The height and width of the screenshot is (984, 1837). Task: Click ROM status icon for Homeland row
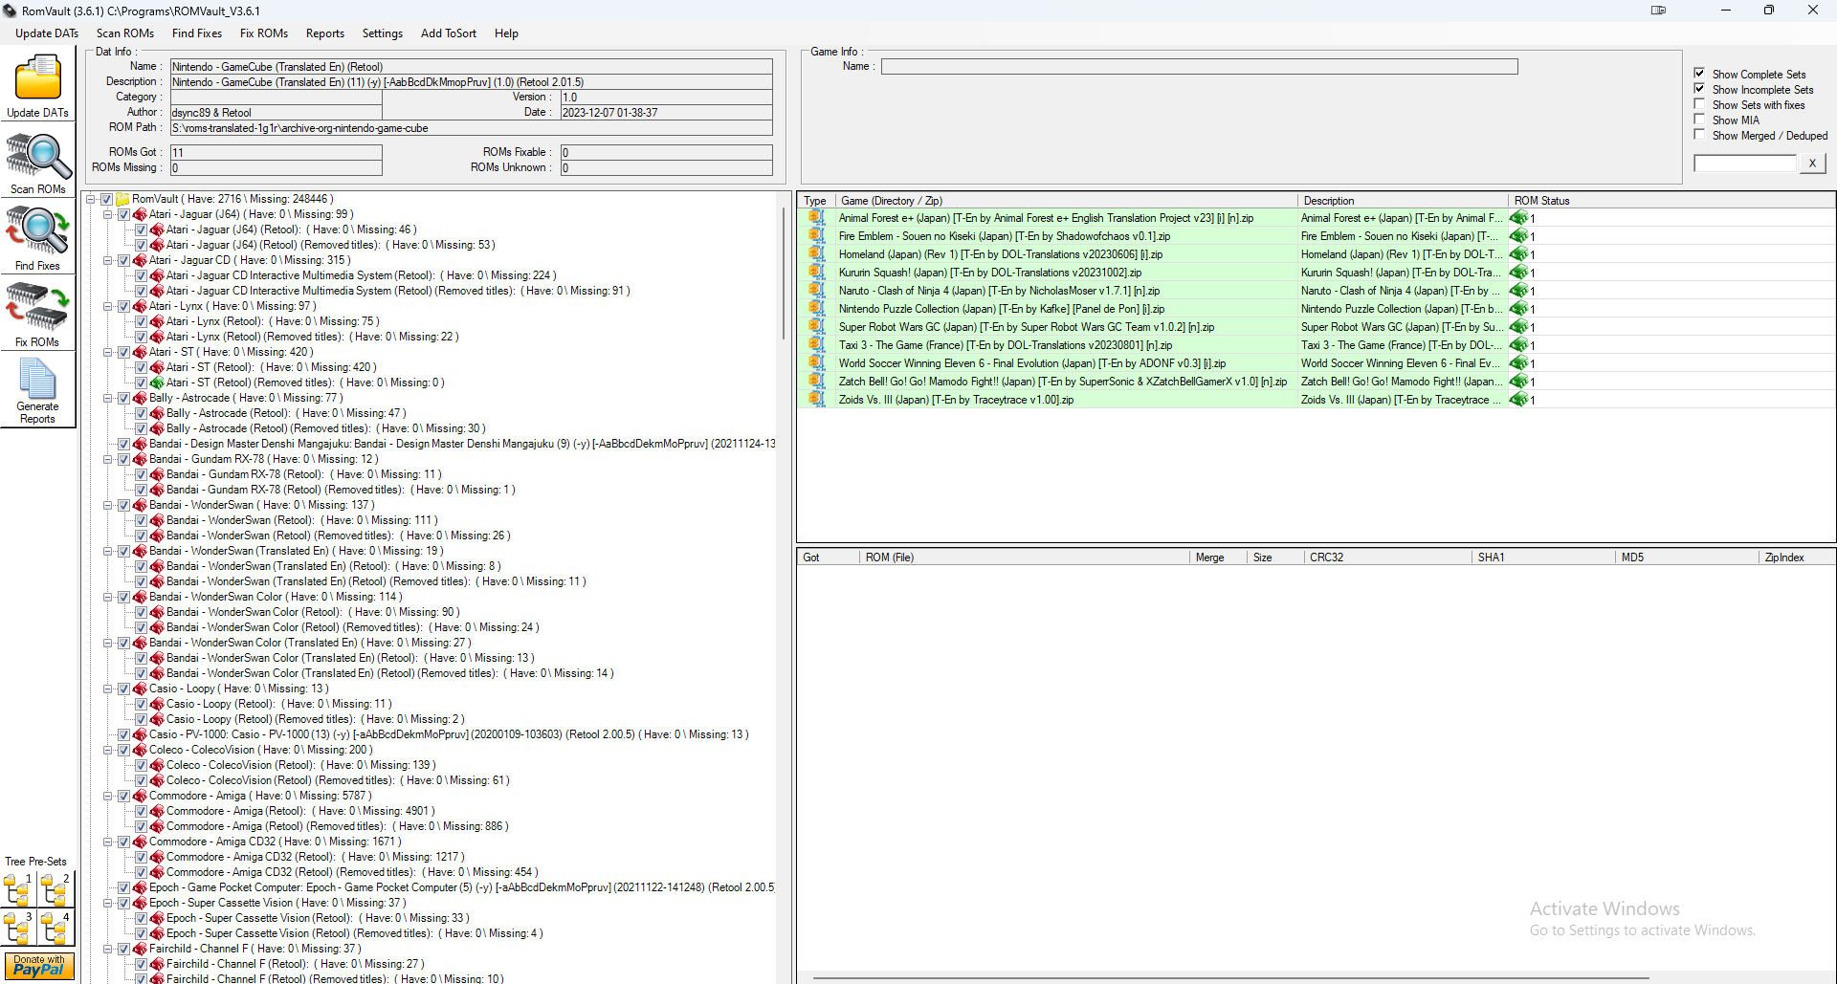pyautogui.click(x=1518, y=254)
